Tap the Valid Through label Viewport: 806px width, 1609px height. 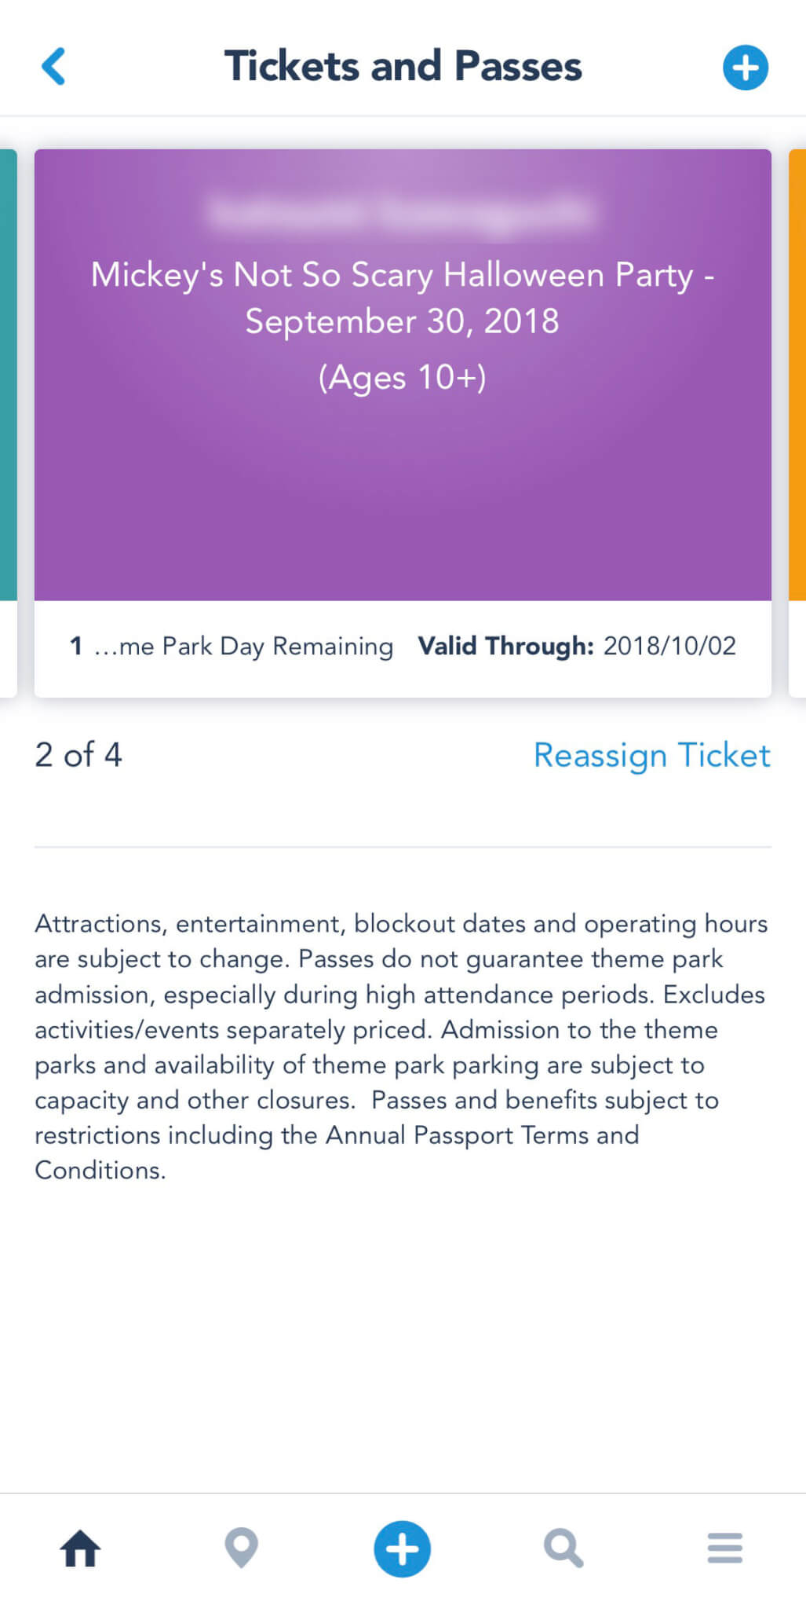[505, 646]
